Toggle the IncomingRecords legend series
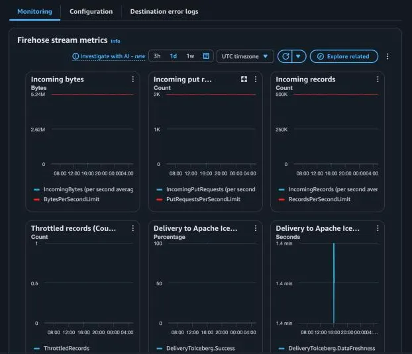The image size is (412, 354). (x=328, y=189)
